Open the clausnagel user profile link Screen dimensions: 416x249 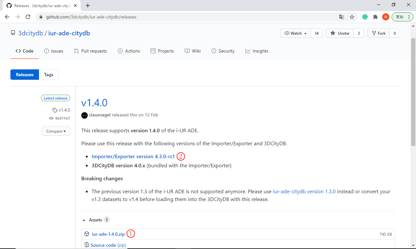[x=100, y=115]
